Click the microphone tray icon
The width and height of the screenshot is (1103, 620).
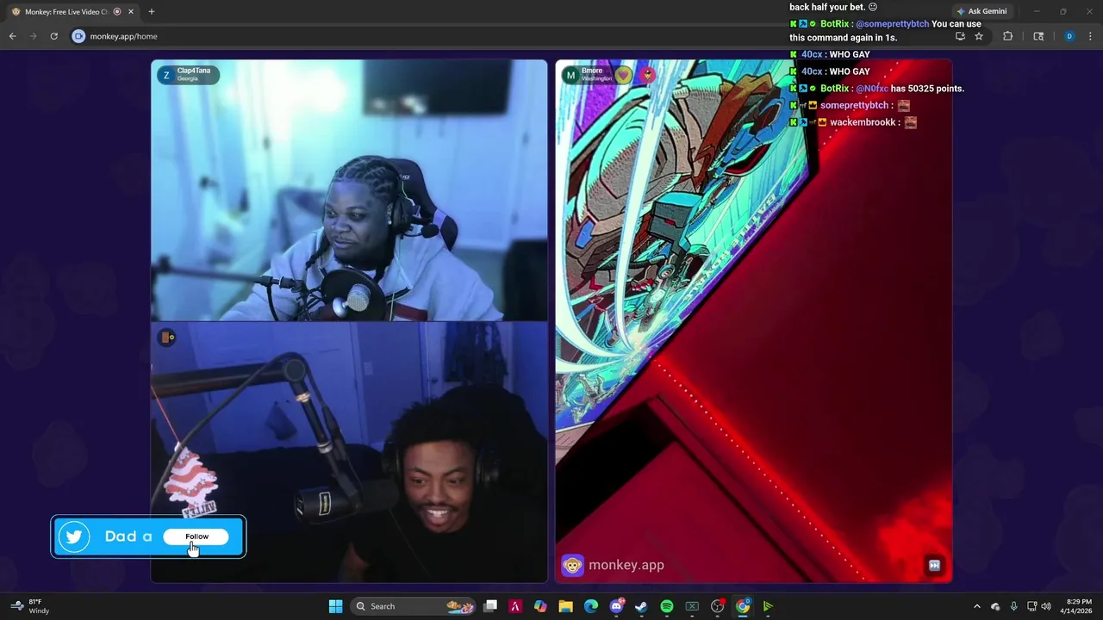[1013, 606]
